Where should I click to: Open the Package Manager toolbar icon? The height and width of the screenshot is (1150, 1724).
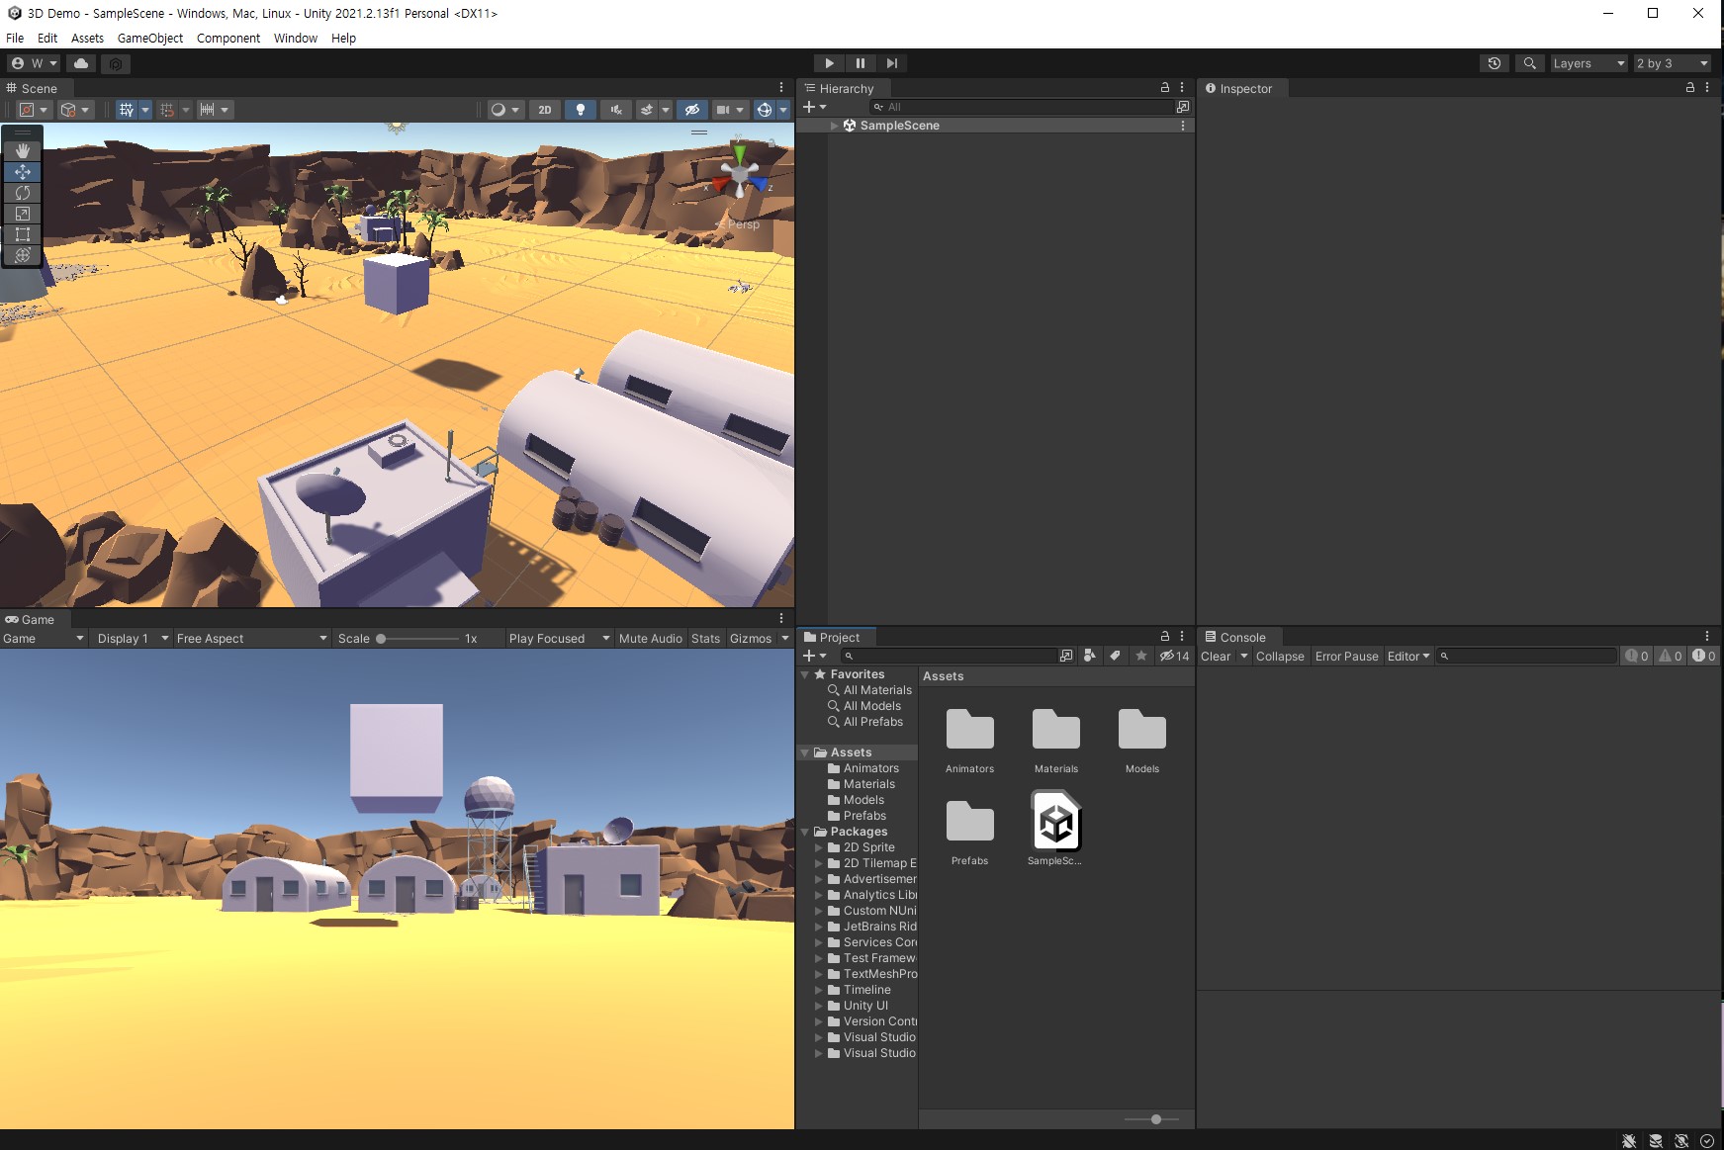tap(116, 63)
